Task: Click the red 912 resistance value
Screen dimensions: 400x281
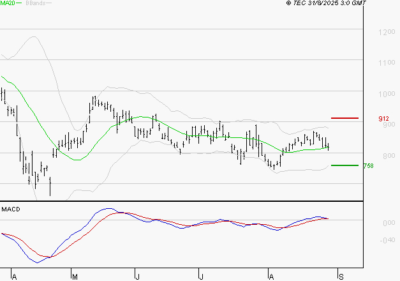Action: click(x=384, y=119)
